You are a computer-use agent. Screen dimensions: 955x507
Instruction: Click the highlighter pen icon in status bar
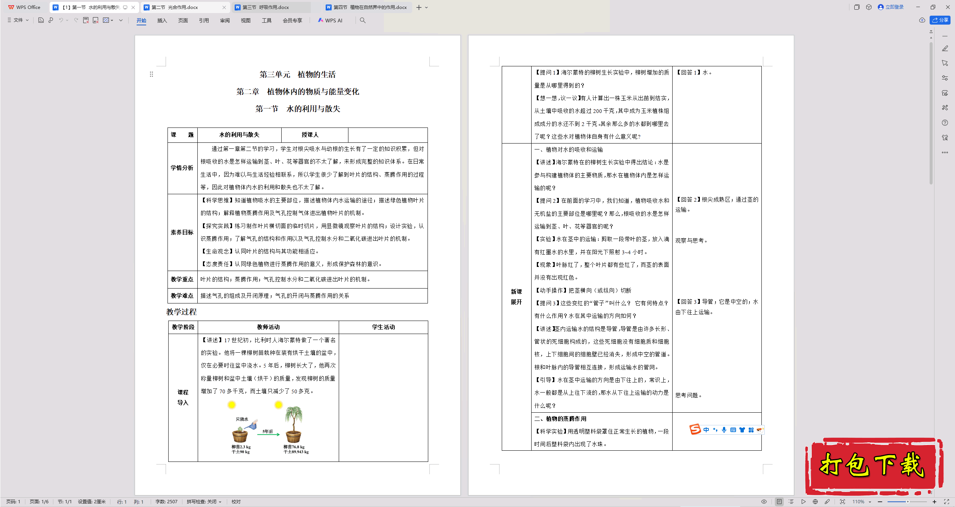coord(827,502)
